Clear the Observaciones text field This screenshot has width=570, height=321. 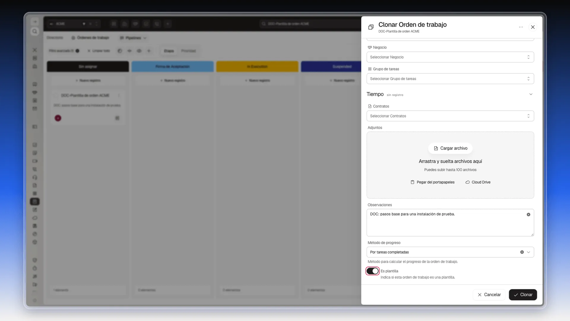point(528,215)
